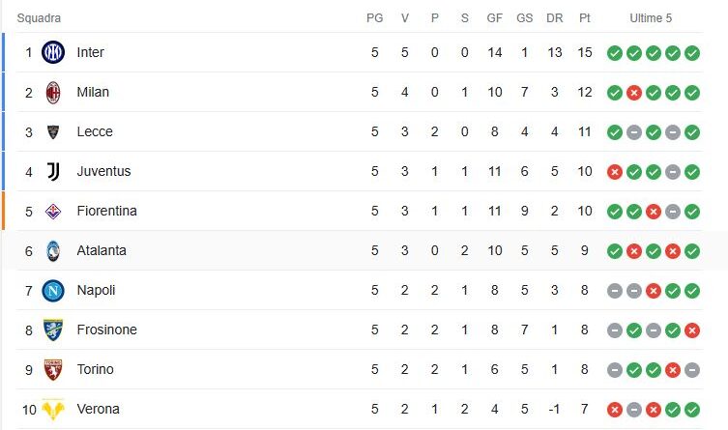
Task: Click the Fiorentina crest
Action: tap(53, 211)
